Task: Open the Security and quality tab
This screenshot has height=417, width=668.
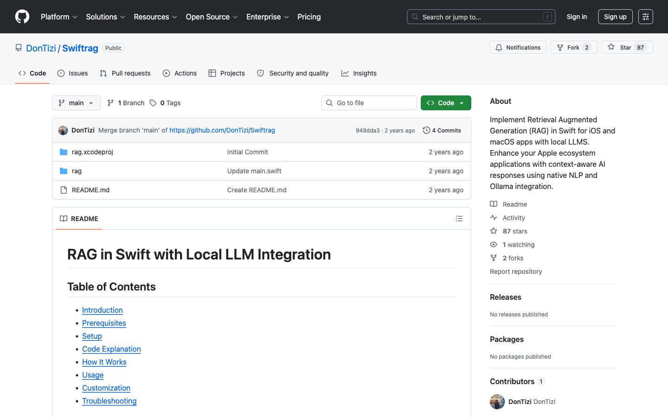Action: click(x=293, y=73)
